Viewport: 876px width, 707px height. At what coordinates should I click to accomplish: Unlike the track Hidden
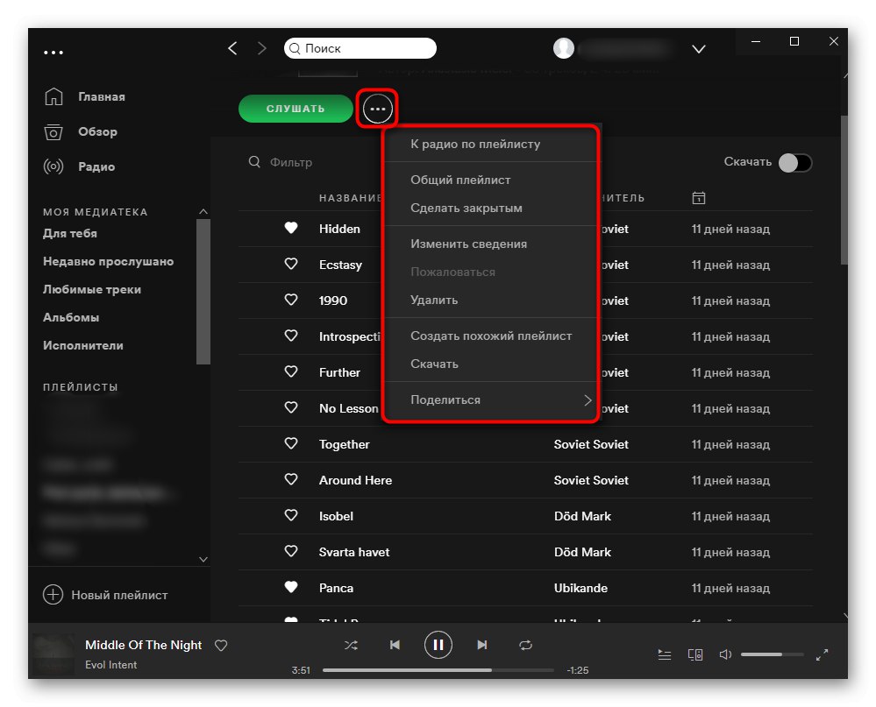pyautogui.click(x=291, y=228)
